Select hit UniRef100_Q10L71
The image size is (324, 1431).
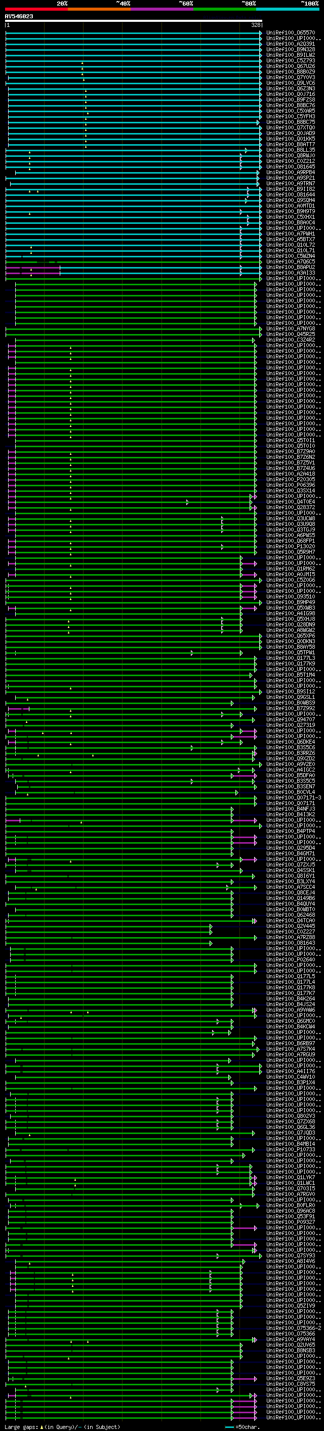tap(291, 251)
